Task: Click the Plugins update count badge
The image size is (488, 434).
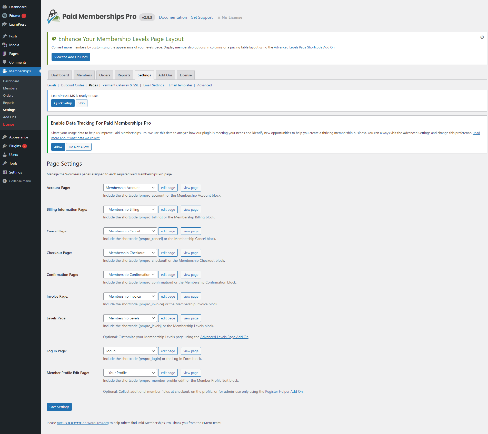Action: pyautogui.click(x=25, y=146)
